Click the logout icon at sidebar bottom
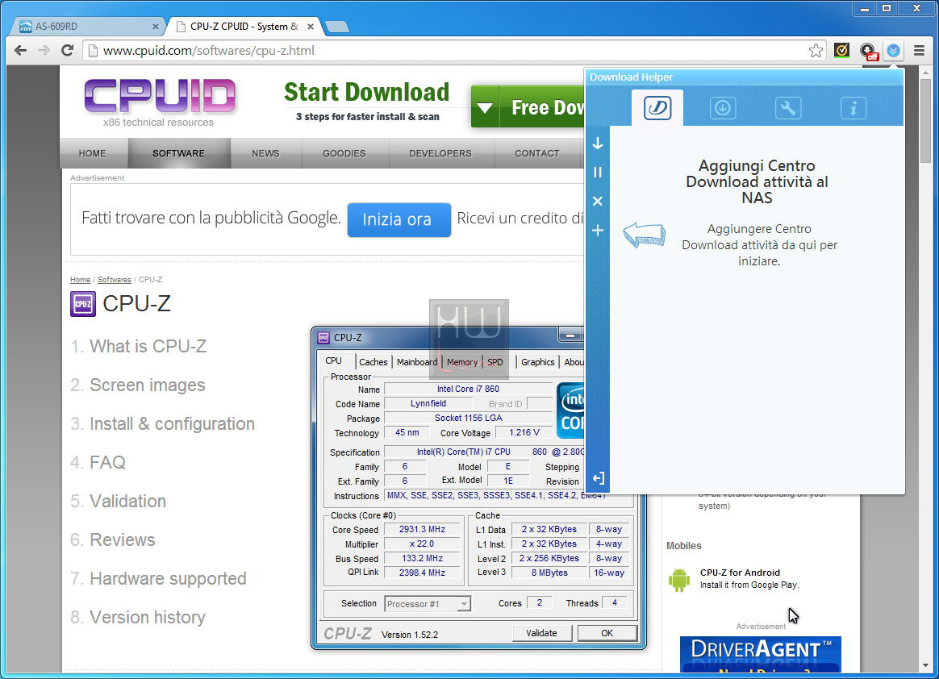 [598, 478]
